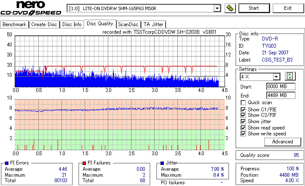Toggle Show read speed checkbox
The image size is (305, 186).
pyautogui.click(x=243, y=128)
